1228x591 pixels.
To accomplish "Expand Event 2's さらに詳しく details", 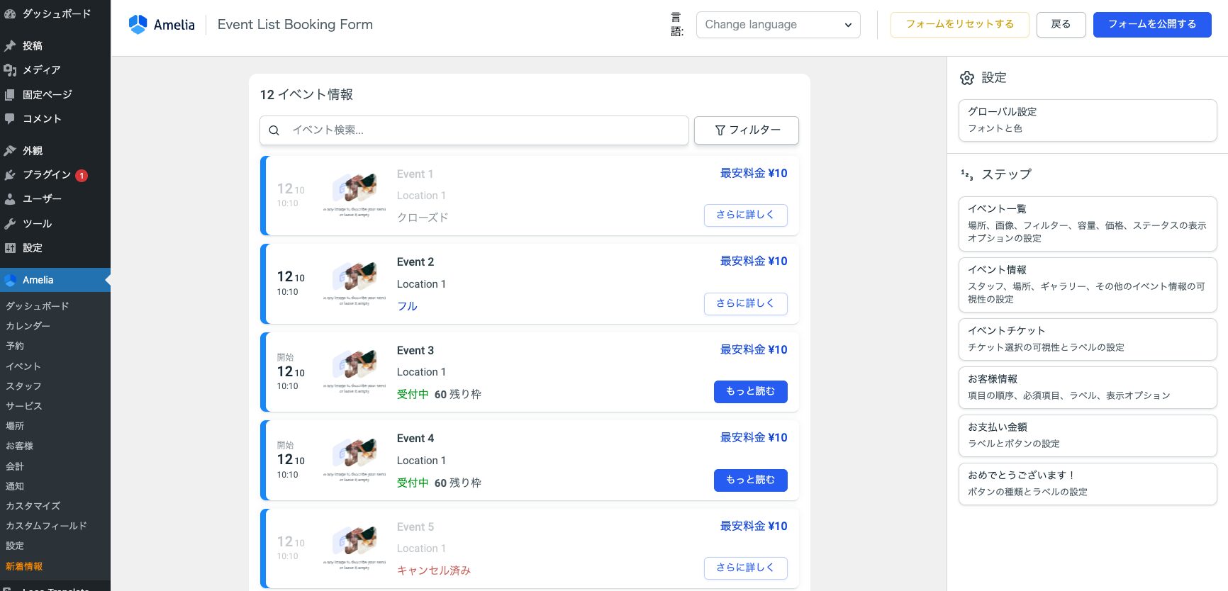I will pyautogui.click(x=745, y=303).
